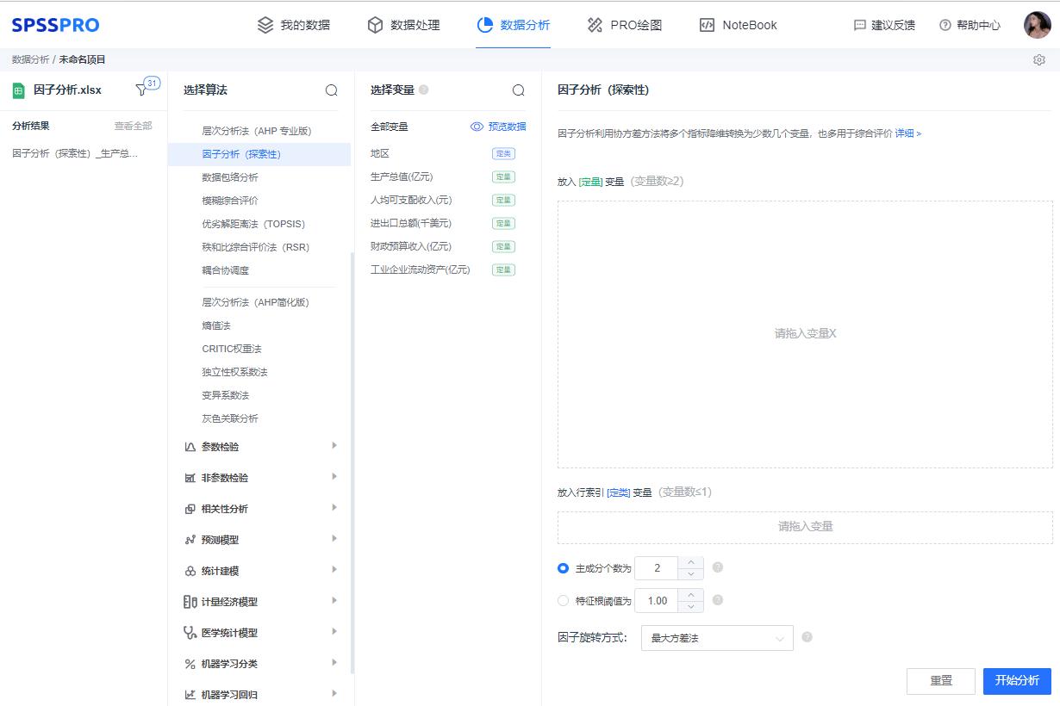Image resolution: width=1060 pixels, height=706 pixels.
Task: Click the SPSSPRO logo
Action: click(55, 25)
